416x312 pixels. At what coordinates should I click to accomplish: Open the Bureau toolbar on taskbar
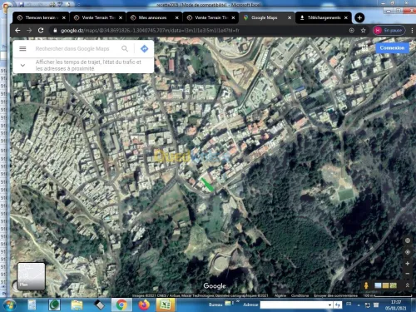click(x=215, y=305)
